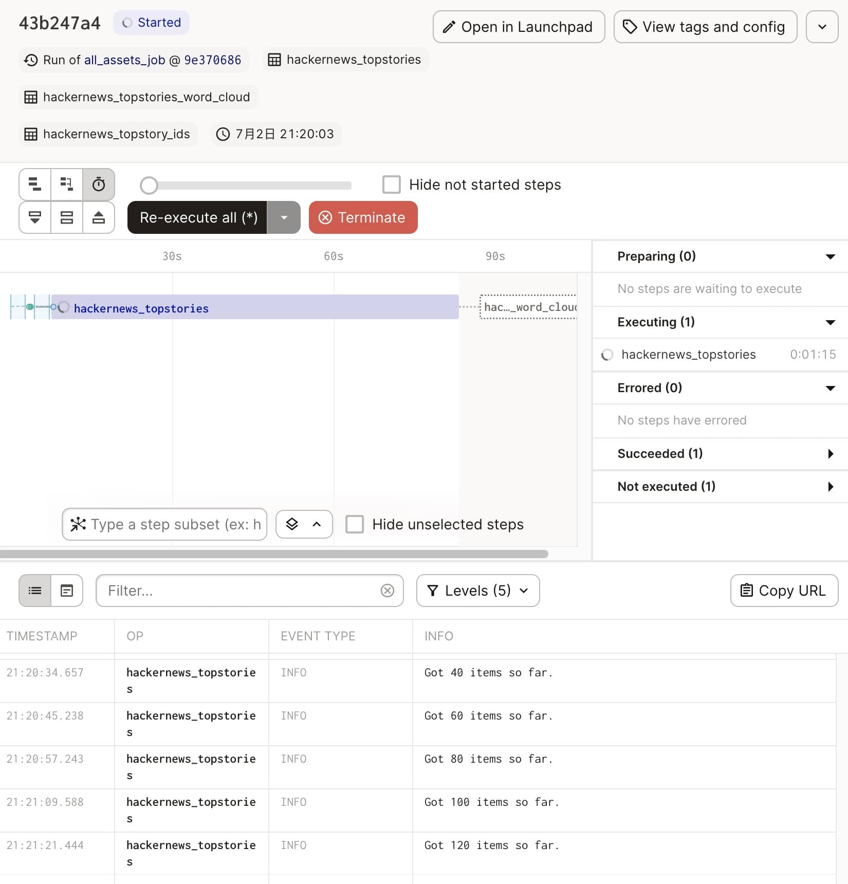
Task: Select the timed gantt view stopwatch icon
Action: (99, 185)
